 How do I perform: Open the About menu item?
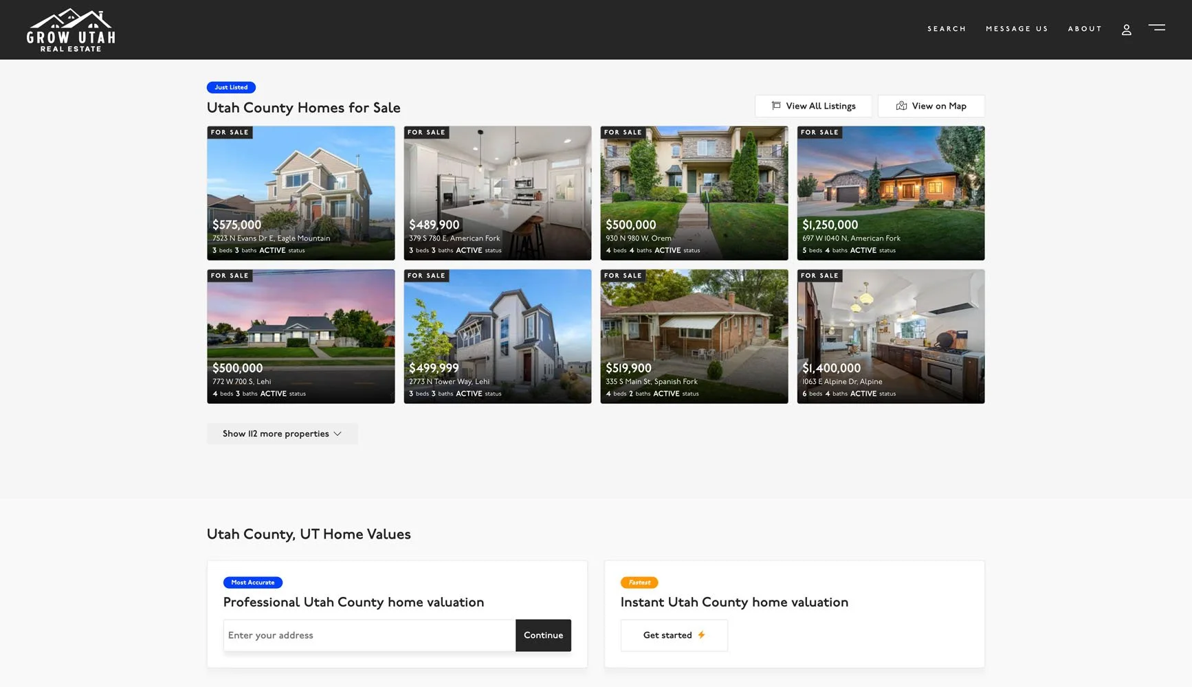[1085, 29]
